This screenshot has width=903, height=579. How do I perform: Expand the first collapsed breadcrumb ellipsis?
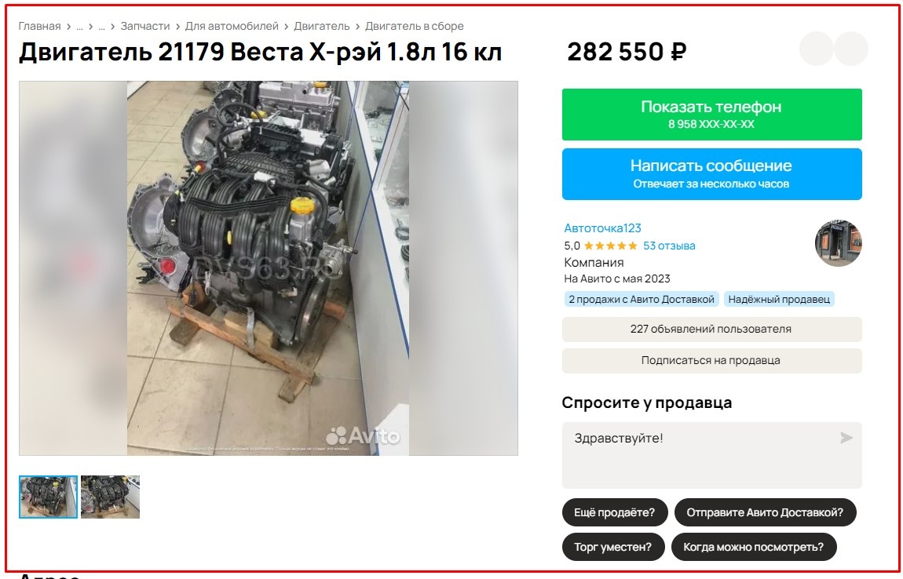79,27
